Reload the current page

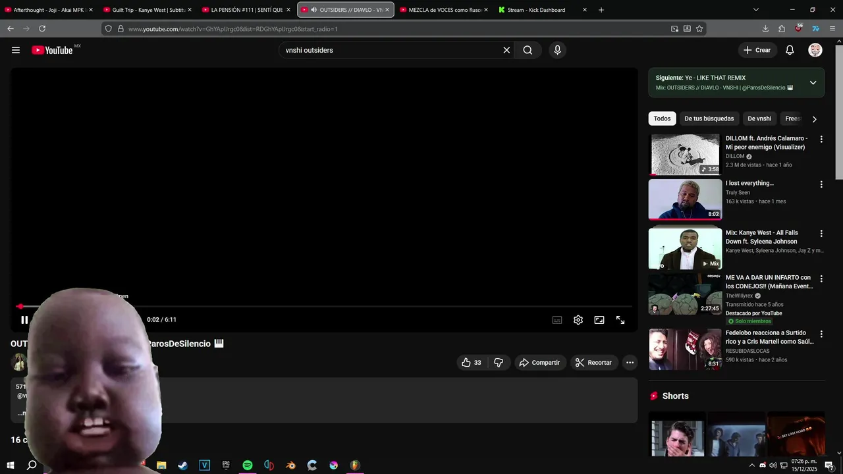tap(42, 28)
